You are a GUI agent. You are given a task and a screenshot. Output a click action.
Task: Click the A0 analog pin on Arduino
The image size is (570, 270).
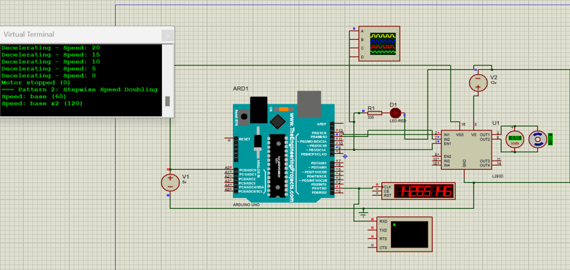(x=228, y=168)
